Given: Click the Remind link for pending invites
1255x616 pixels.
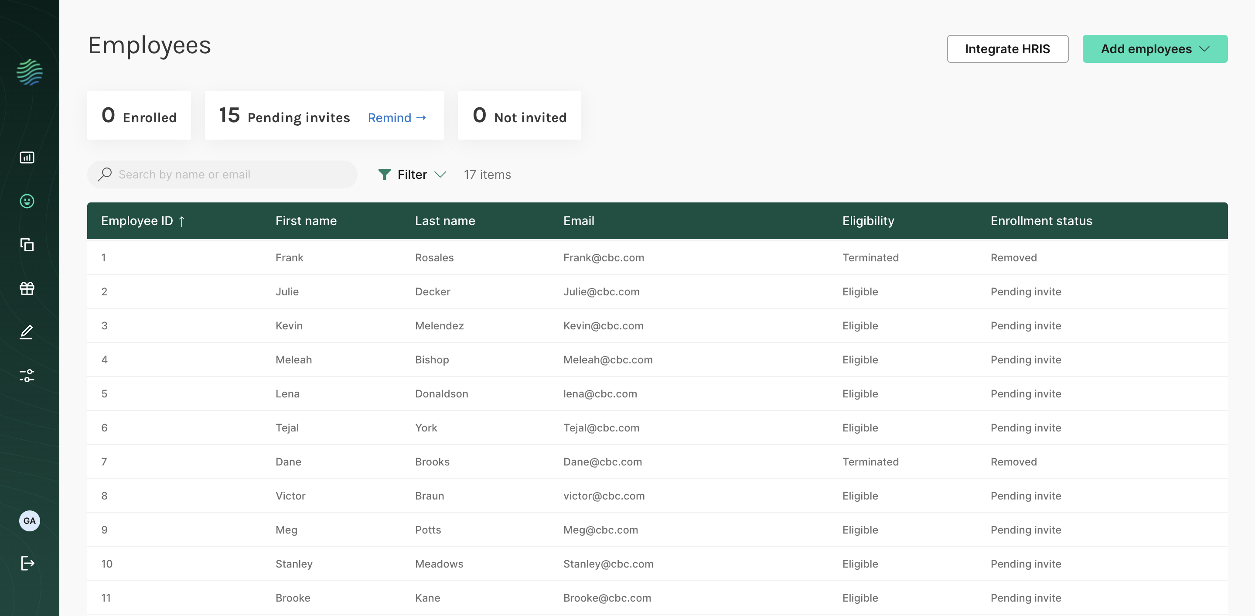Looking at the screenshot, I should pos(397,117).
